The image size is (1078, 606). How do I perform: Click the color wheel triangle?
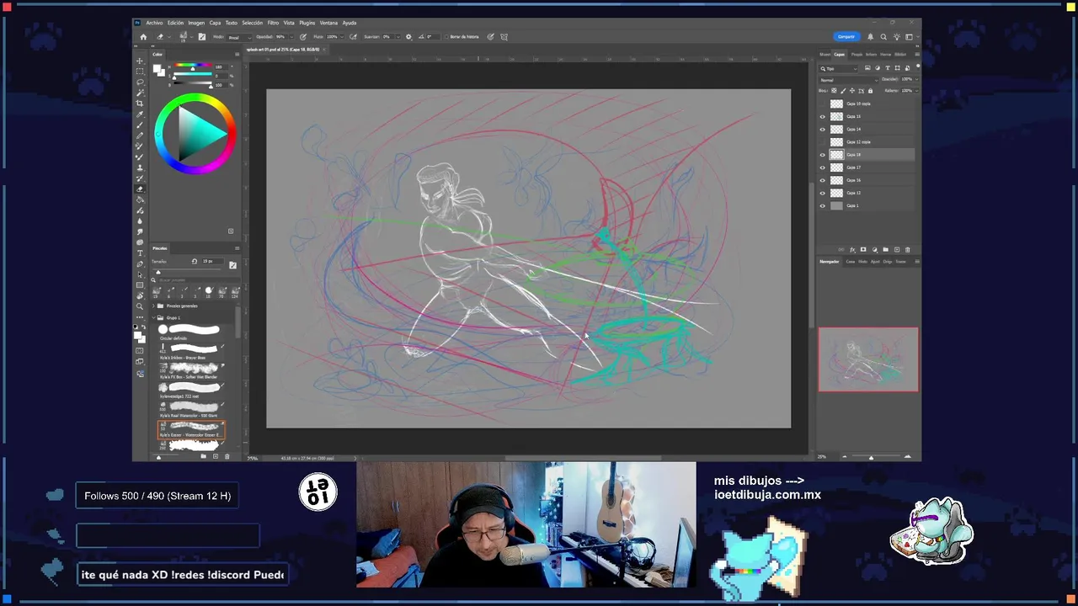pos(201,132)
